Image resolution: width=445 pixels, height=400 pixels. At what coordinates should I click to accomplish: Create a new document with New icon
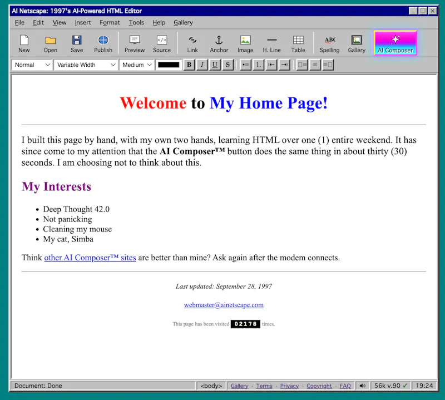(24, 43)
